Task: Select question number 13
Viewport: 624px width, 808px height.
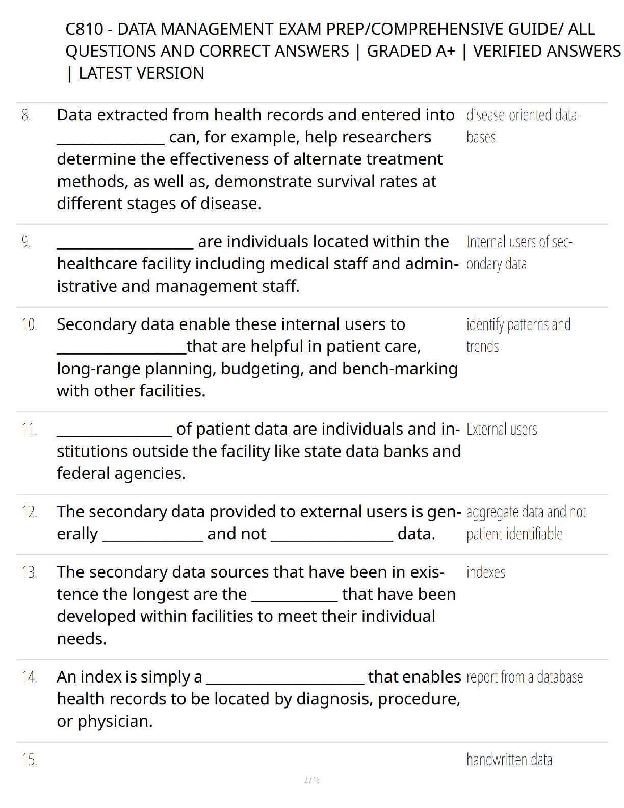Action: [x=29, y=572]
